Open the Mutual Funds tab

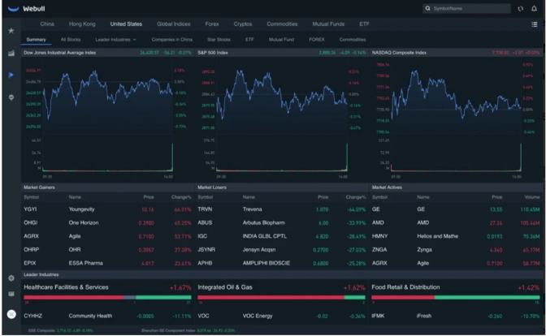pos(328,24)
